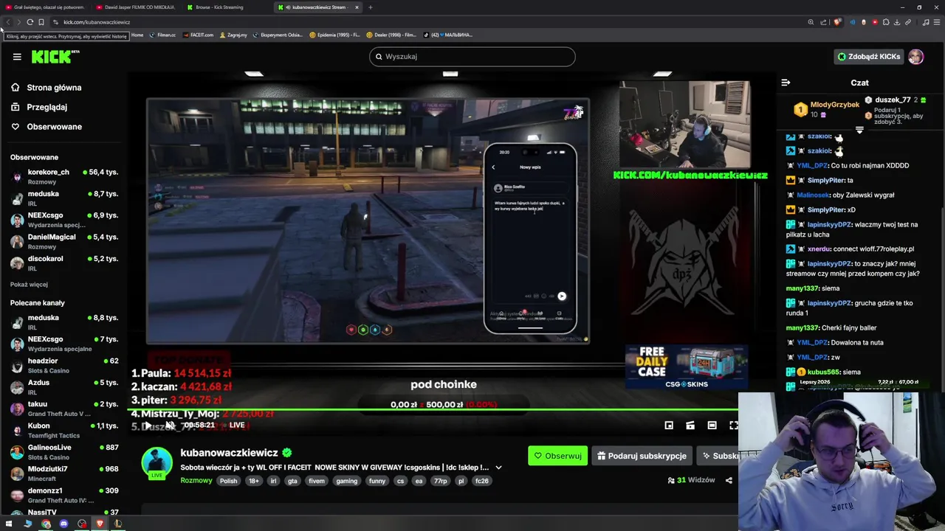Open DanielMagical channel in sidebar
This screenshot has width=945, height=531.
tap(63, 241)
